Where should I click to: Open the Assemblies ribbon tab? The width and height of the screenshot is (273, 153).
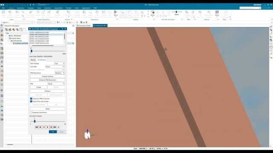(58, 8)
